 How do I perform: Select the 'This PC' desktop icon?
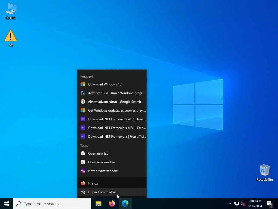click(x=11, y=11)
